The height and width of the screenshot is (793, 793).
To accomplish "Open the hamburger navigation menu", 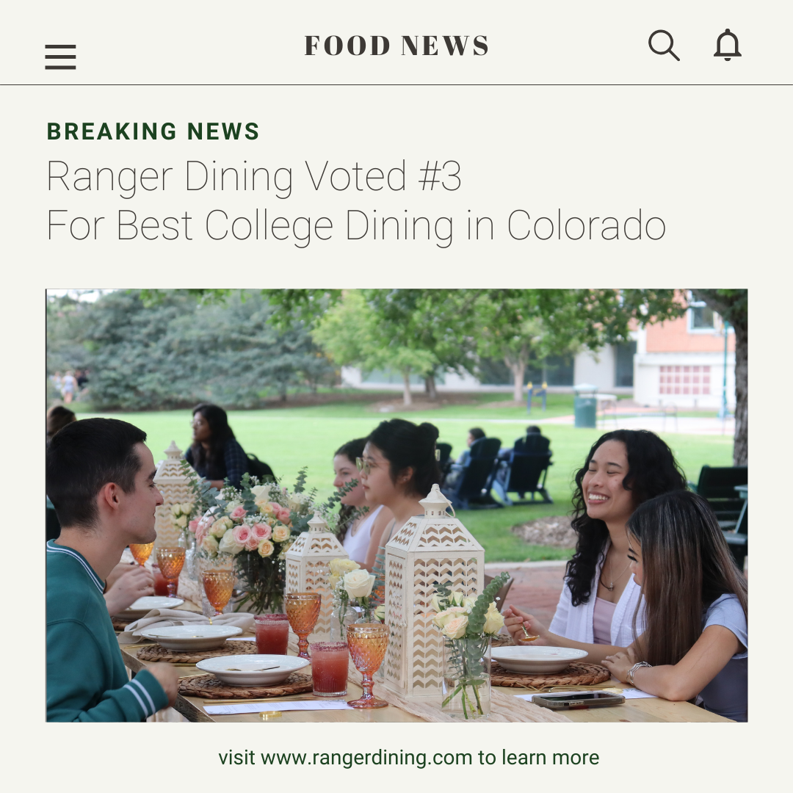I will [x=60, y=57].
